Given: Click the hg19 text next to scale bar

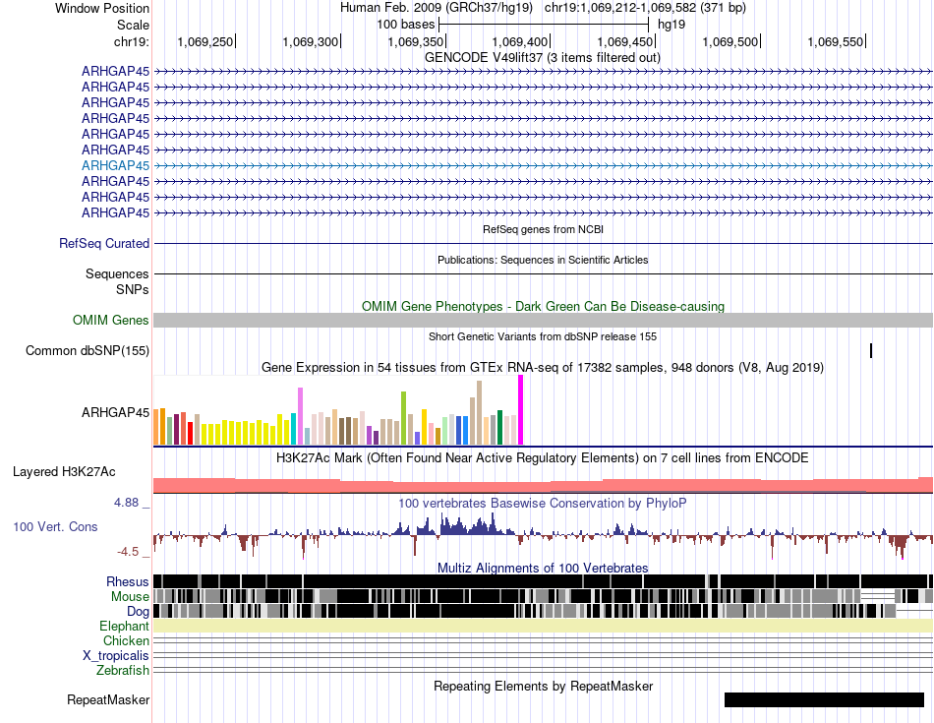Looking at the screenshot, I should coord(671,25).
